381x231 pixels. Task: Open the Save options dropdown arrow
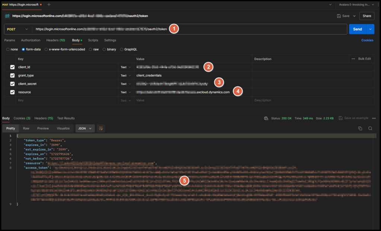(354, 16)
